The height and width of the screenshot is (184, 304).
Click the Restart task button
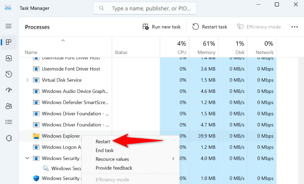coord(210,27)
